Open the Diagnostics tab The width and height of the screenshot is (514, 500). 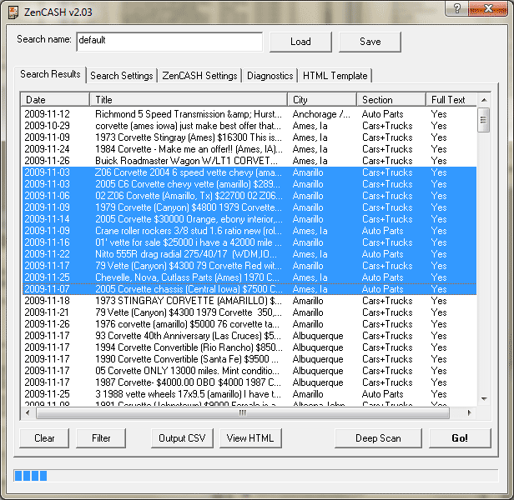click(270, 76)
